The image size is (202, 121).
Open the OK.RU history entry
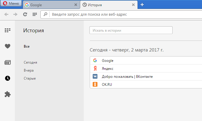(146, 84)
